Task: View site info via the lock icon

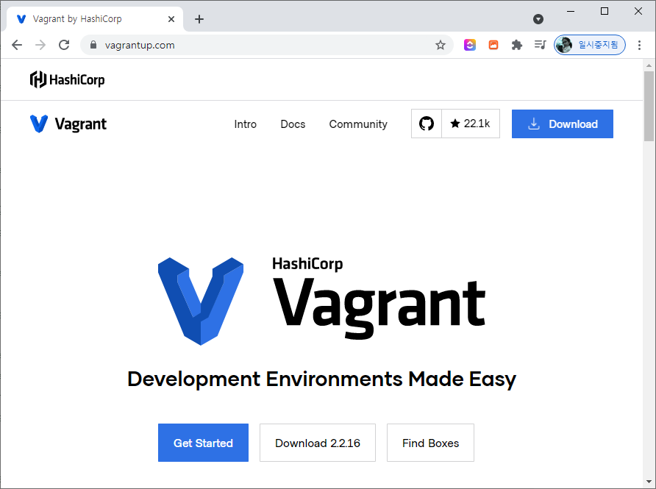Action: 93,45
